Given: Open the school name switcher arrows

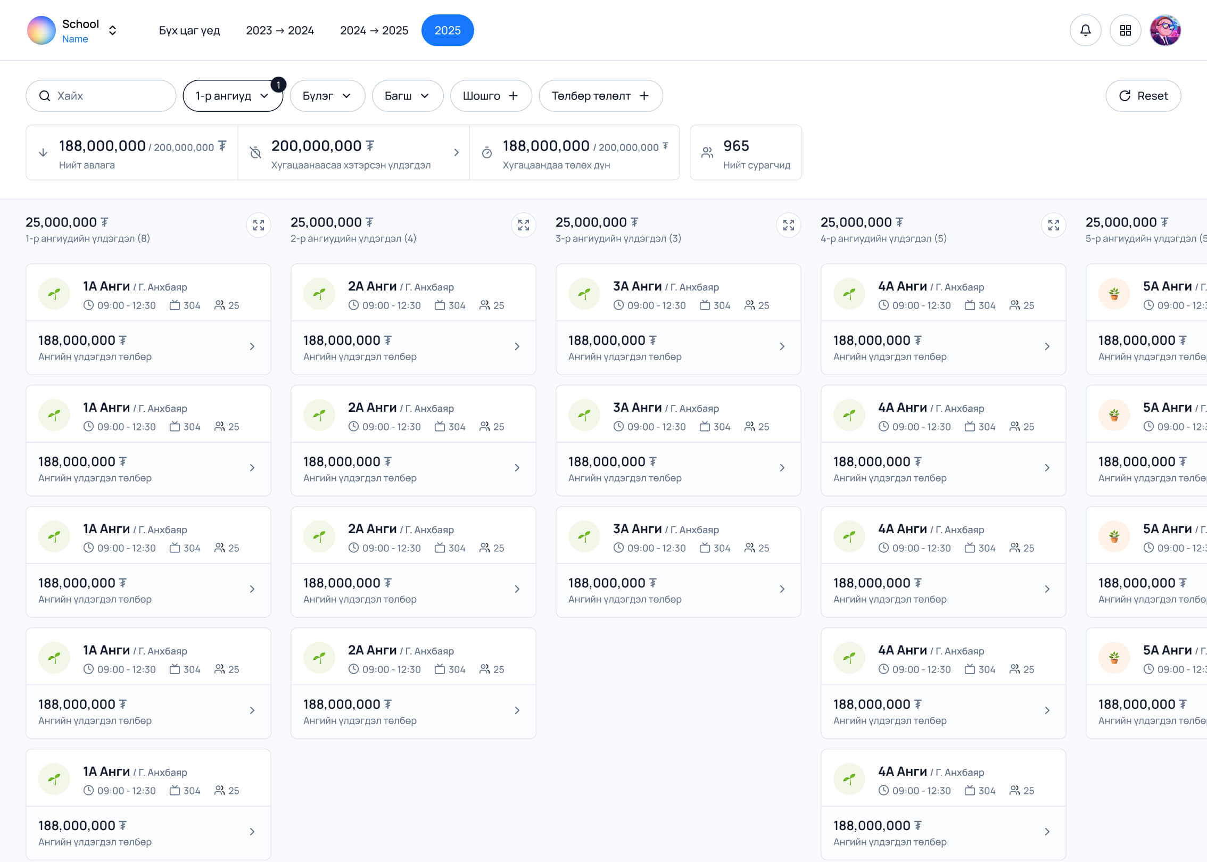Looking at the screenshot, I should coord(112,30).
